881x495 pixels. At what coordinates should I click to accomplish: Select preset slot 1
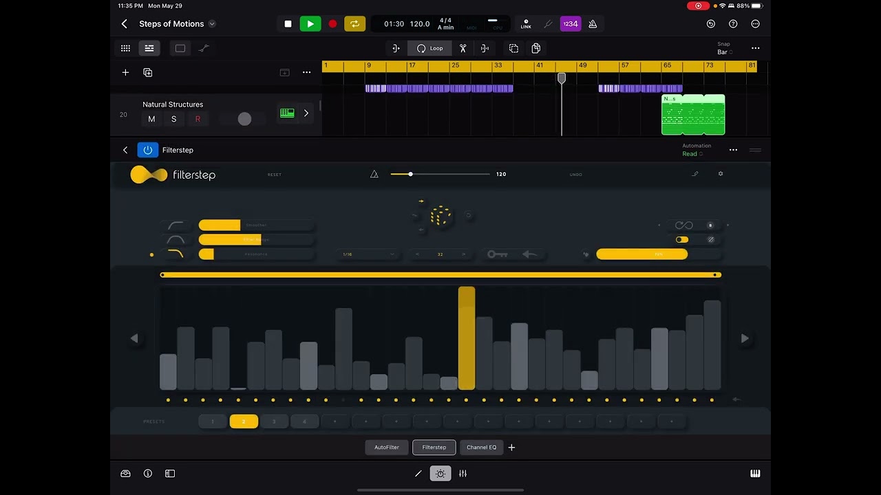213,421
